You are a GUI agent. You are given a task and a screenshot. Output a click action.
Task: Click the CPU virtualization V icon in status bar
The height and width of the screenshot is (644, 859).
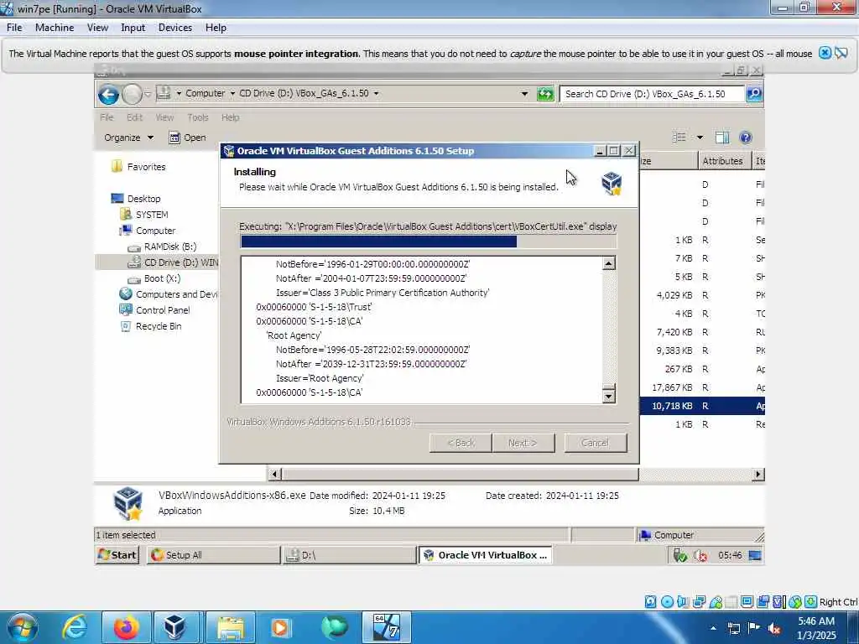778,602
